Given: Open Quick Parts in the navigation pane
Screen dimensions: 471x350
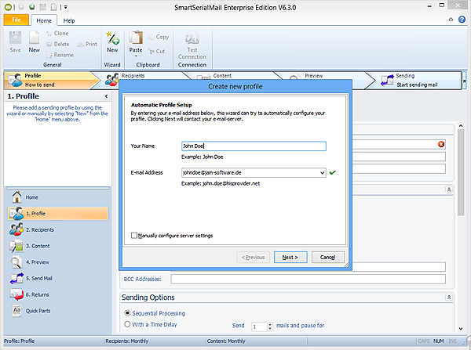Looking at the screenshot, I should (57, 311).
